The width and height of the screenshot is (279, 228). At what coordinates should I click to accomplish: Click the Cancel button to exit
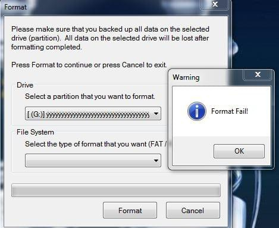coord(193,210)
